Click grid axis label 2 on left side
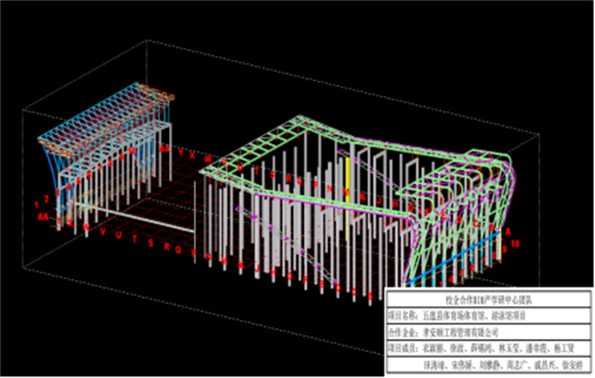Screen dimensions: 595x378 (47, 198)
